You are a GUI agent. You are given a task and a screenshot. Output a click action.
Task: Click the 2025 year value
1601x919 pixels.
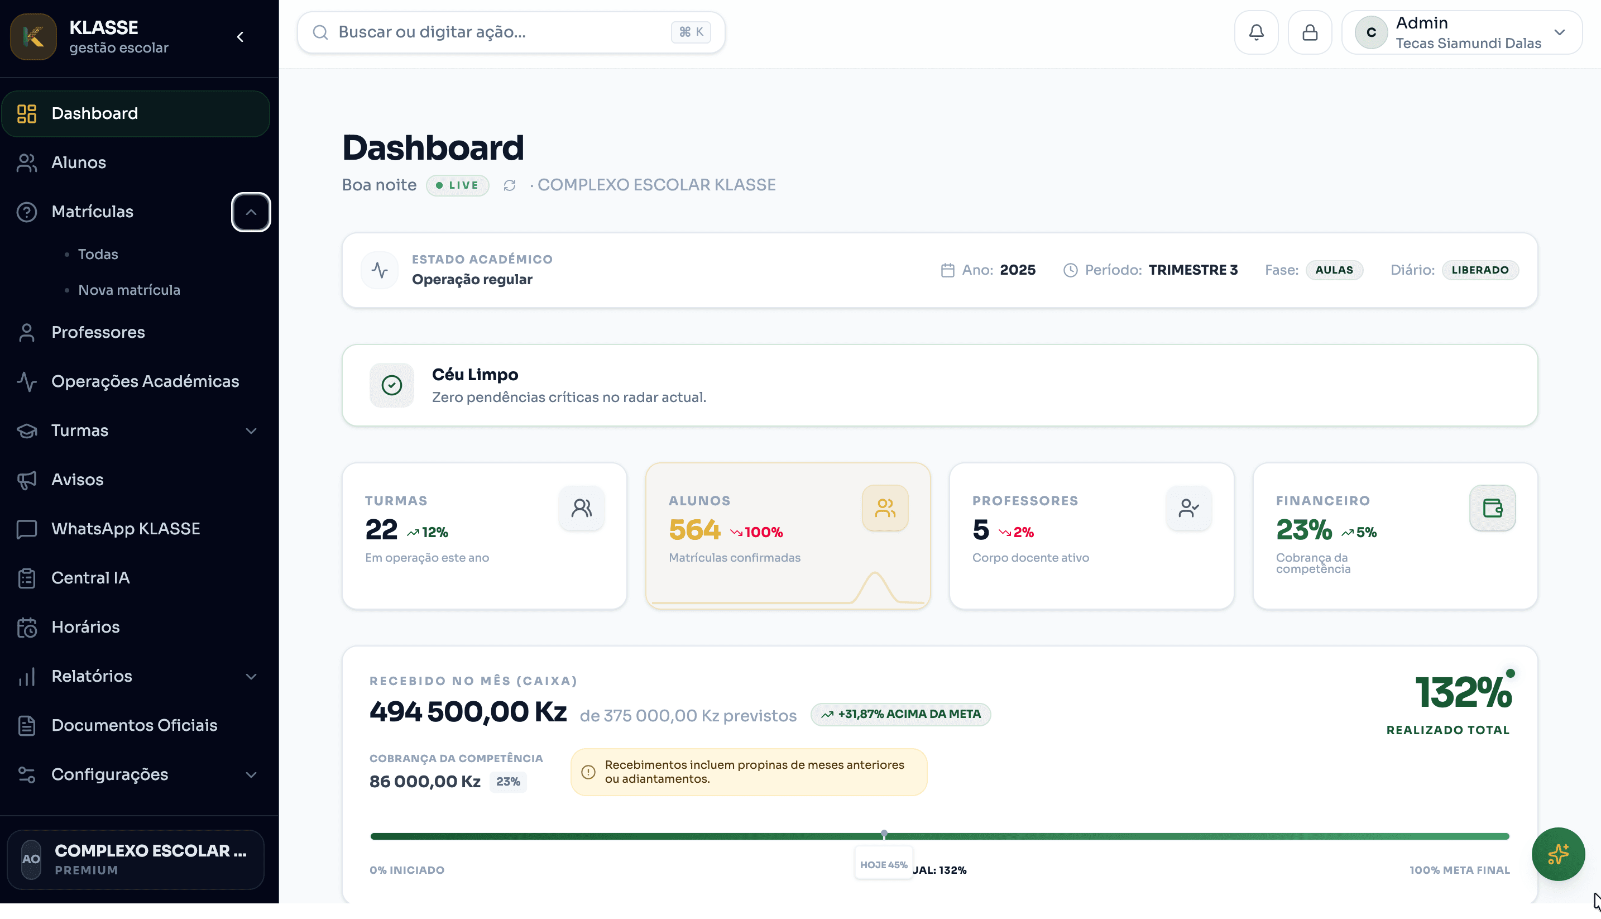1017,270
